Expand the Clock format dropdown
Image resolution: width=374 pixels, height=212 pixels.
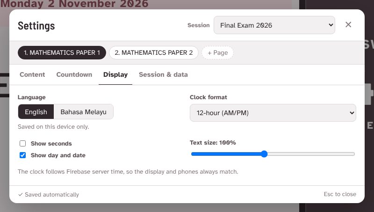[x=273, y=113]
